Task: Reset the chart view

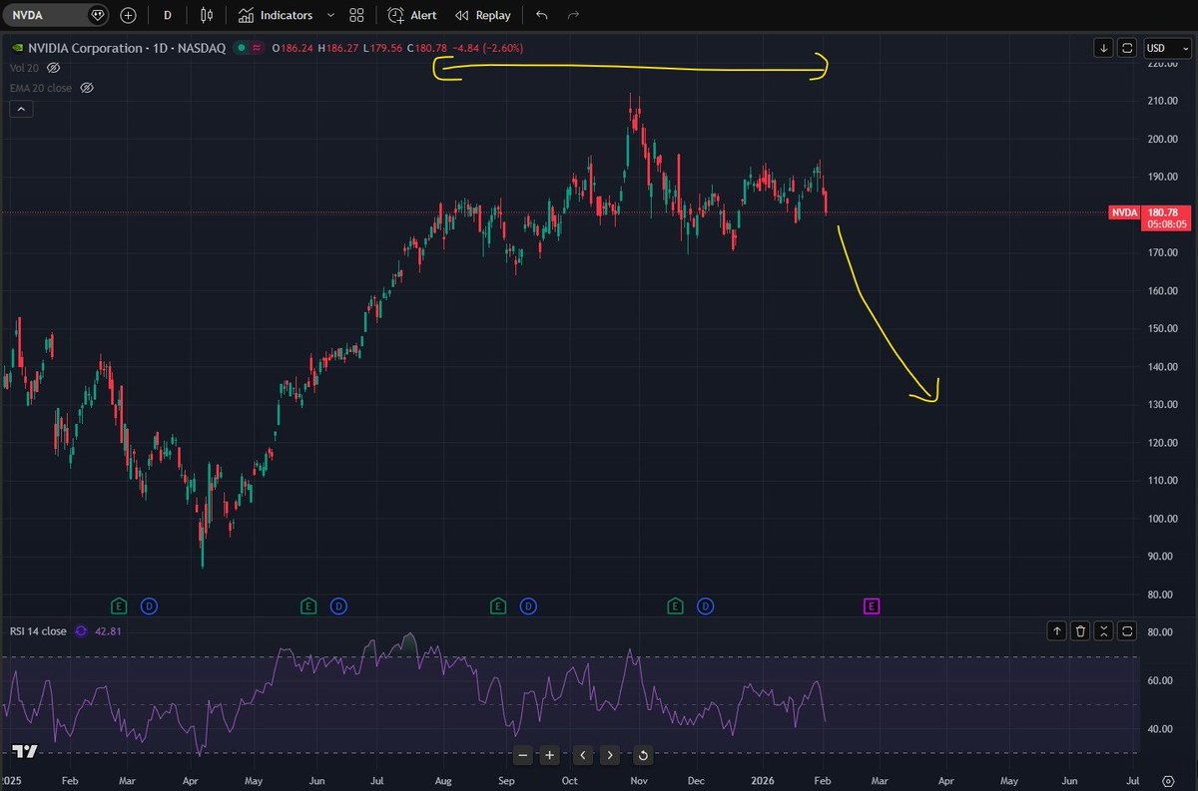Action: point(643,755)
